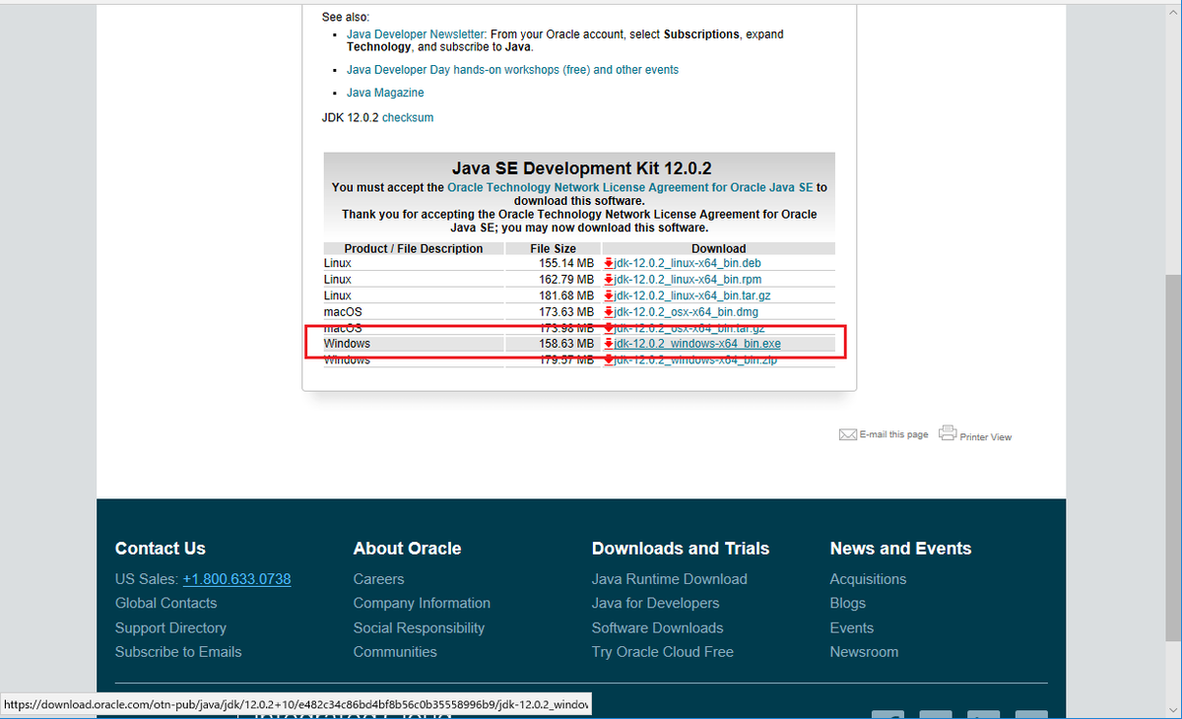The width and height of the screenshot is (1182, 719).
Task: Open the Java Developer Newsletter link
Action: [x=415, y=33]
